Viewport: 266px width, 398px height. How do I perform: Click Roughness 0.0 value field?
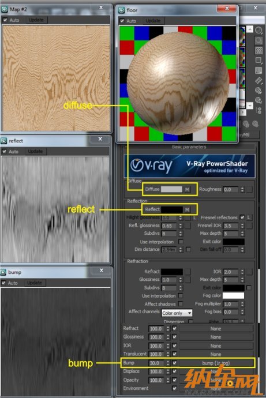(x=231, y=190)
